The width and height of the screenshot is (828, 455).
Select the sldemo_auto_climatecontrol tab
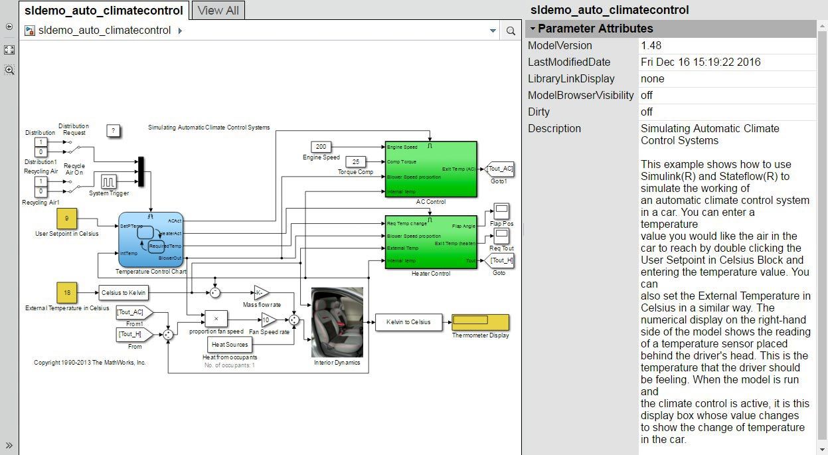(104, 10)
